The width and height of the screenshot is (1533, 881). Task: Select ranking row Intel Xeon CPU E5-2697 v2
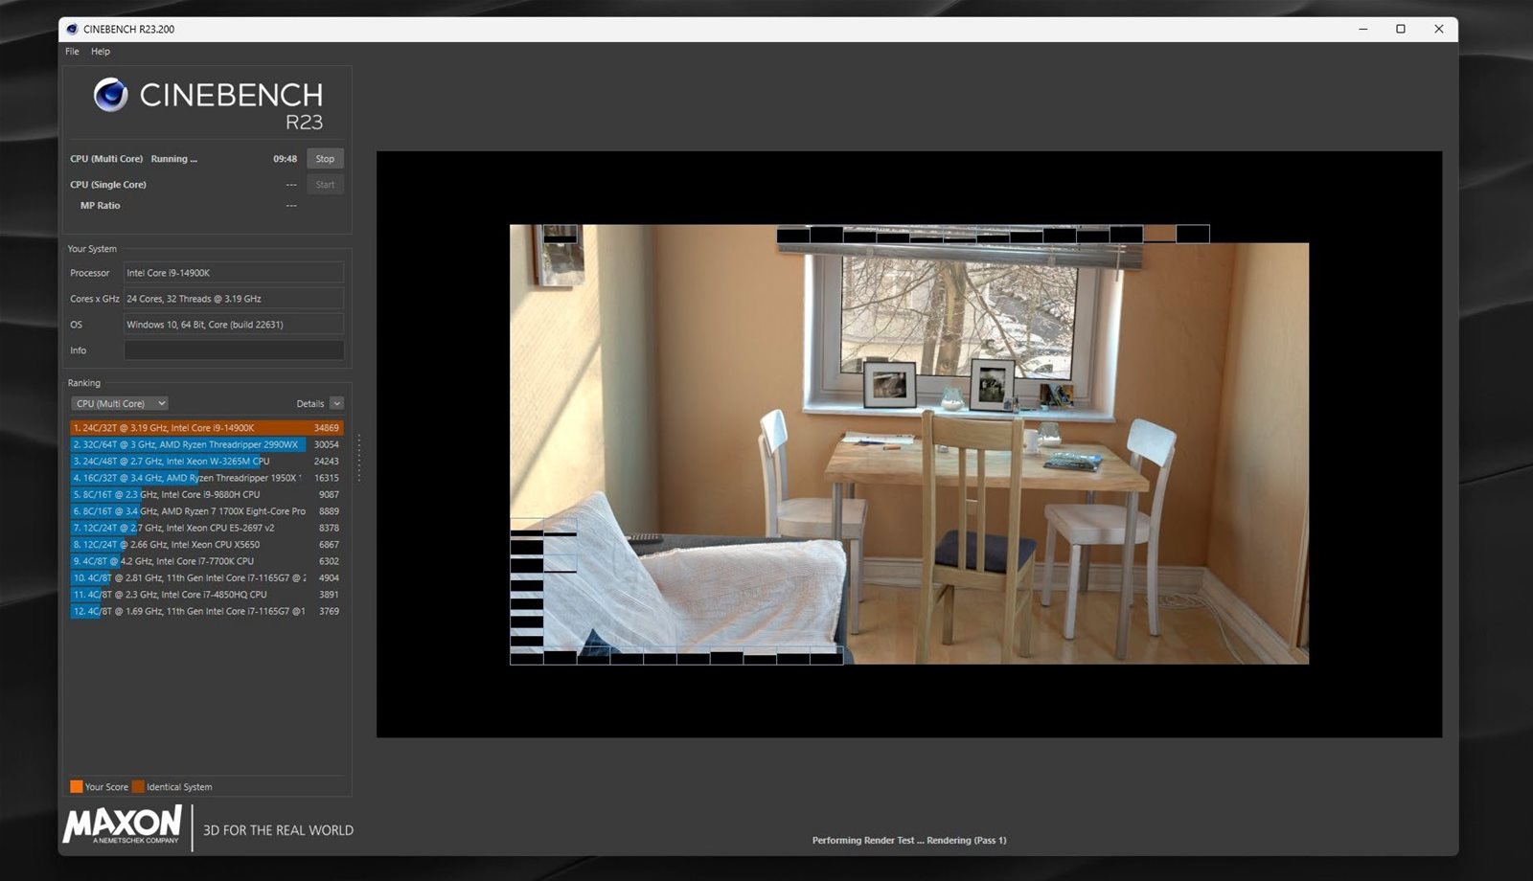click(207, 528)
